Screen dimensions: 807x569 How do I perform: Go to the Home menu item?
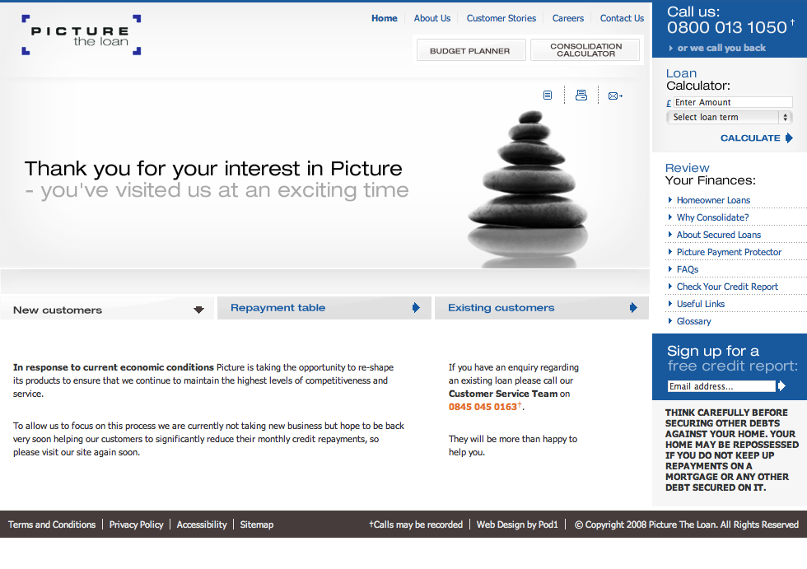click(x=385, y=18)
